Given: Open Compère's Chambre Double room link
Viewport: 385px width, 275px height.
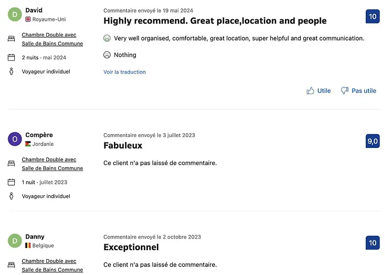Looking at the screenshot, I should (52, 164).
